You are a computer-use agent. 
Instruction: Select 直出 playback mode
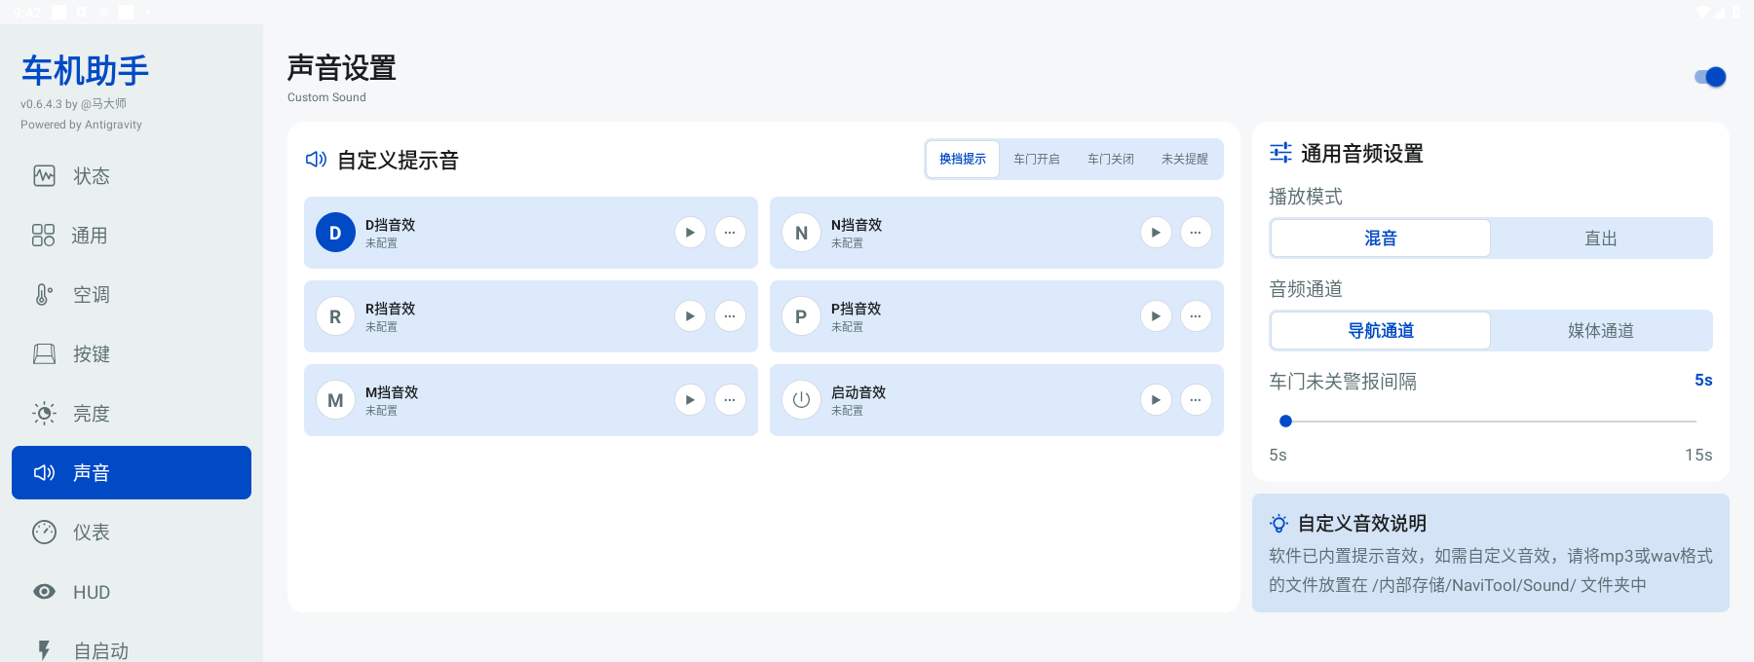tap(1601, 239)
